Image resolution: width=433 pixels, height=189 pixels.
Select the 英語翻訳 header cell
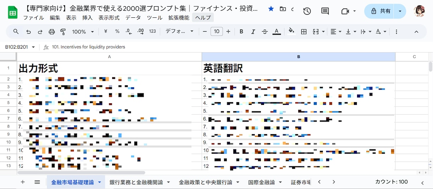pyautogui.click(x=298, y=68)
